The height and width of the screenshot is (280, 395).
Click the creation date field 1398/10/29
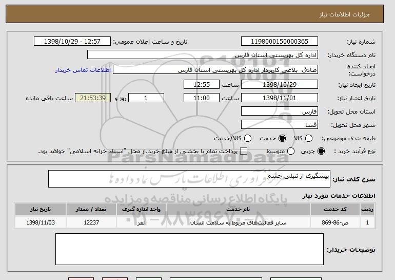coord(280,84)
